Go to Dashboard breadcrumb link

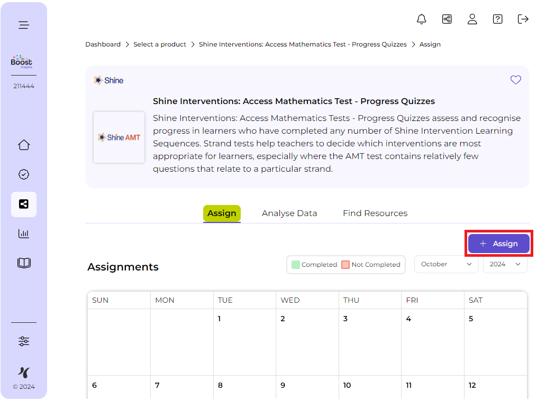pyautogui.click(x=103, y=44)
